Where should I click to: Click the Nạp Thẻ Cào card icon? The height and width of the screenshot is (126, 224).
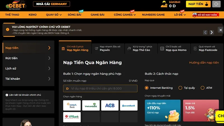pos(129,48)
